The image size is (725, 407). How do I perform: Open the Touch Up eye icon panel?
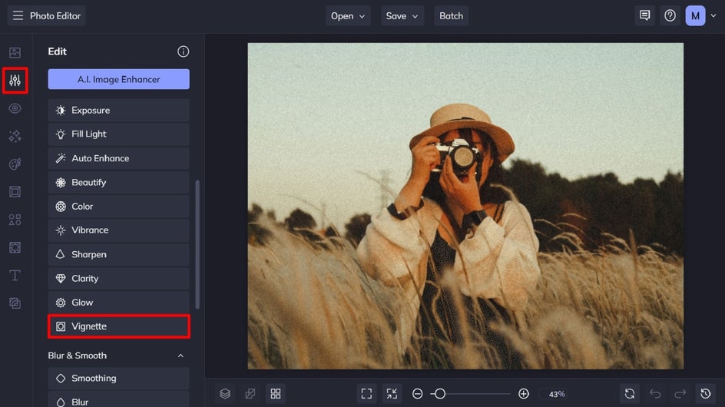15,108
